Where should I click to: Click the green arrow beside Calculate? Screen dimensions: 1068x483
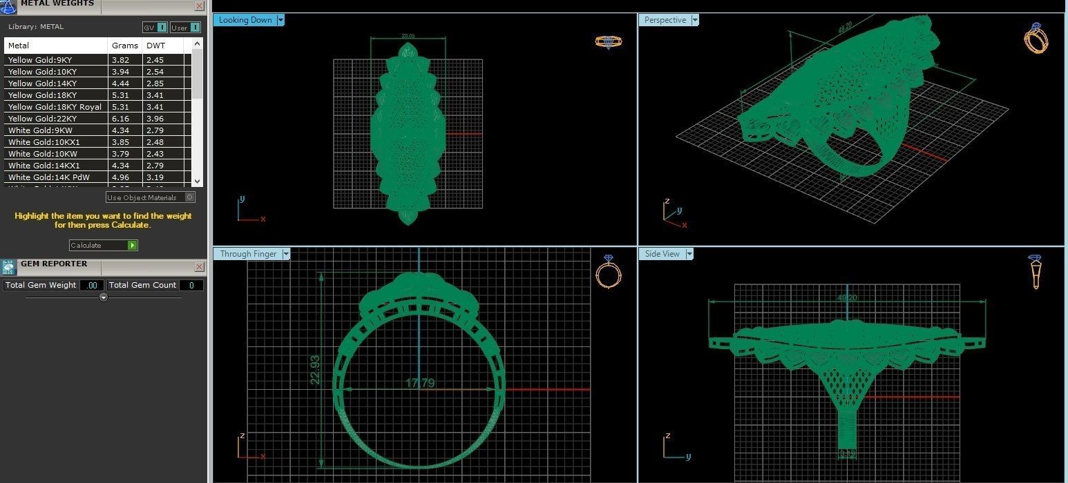[132, 245]
